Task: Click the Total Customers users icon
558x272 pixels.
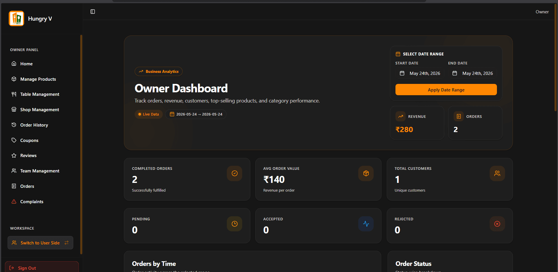Action: (x=497, y=173)
